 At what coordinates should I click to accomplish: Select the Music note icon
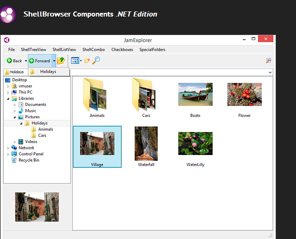pos(21,111)
